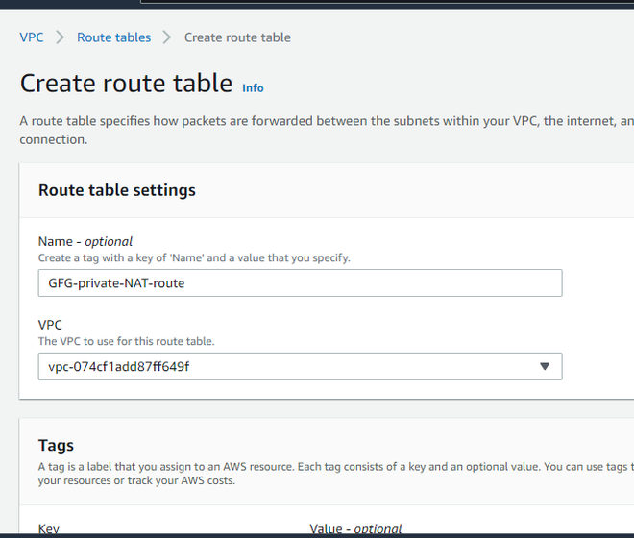
Task: Click the 'A tag is a label' description
Action: tap(327, 473)
